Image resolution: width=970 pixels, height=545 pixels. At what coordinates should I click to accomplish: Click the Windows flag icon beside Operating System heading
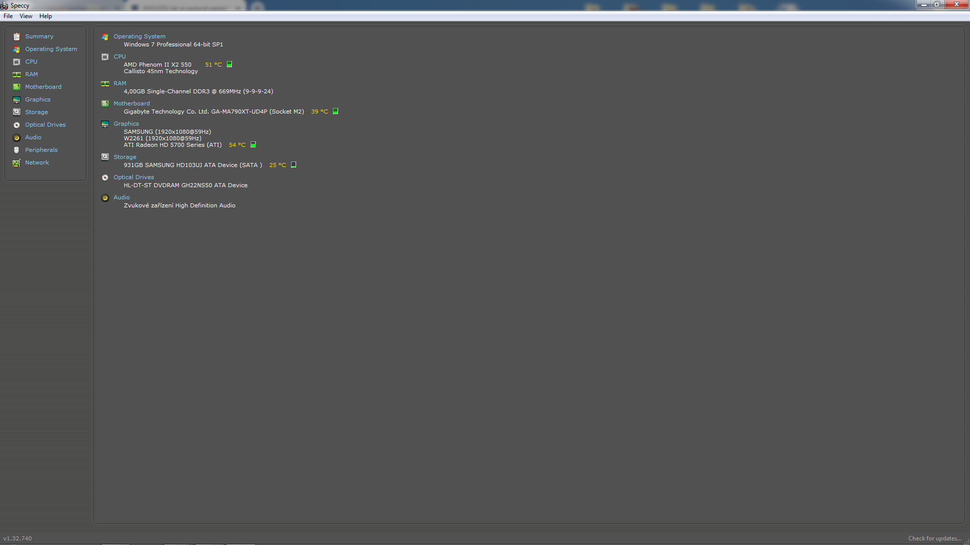click(105, 36)
